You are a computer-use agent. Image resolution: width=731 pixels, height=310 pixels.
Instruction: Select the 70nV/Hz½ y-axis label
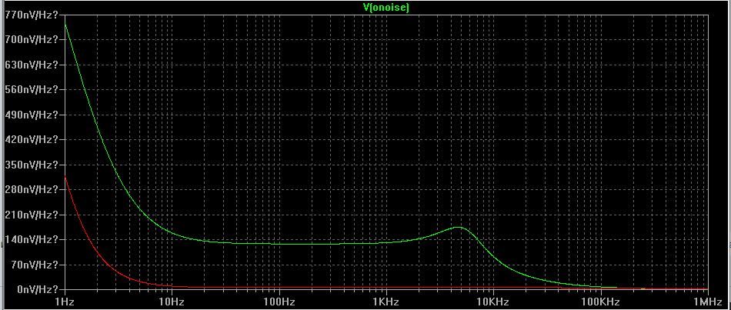tap(32, 265)
